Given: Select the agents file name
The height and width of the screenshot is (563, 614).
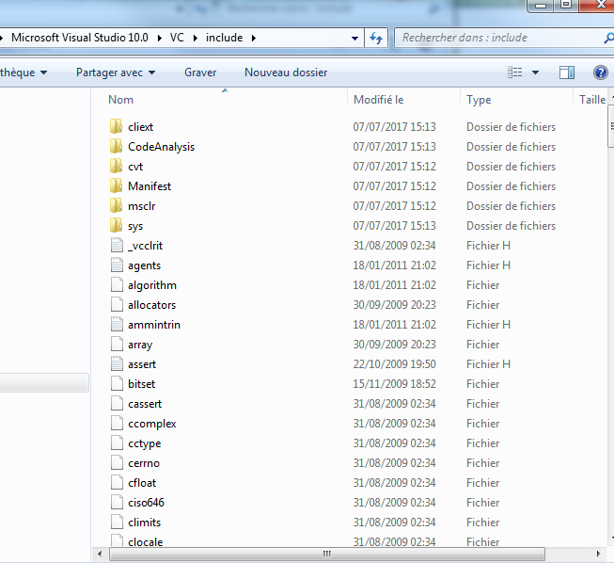Looking at the screenshot, I should 144,265.
